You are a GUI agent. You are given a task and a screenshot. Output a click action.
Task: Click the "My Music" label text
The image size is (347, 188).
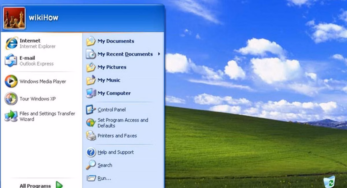(x=109, y=80)
